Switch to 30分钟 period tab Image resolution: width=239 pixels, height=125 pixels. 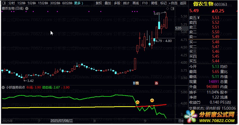[x=55, y=3]
